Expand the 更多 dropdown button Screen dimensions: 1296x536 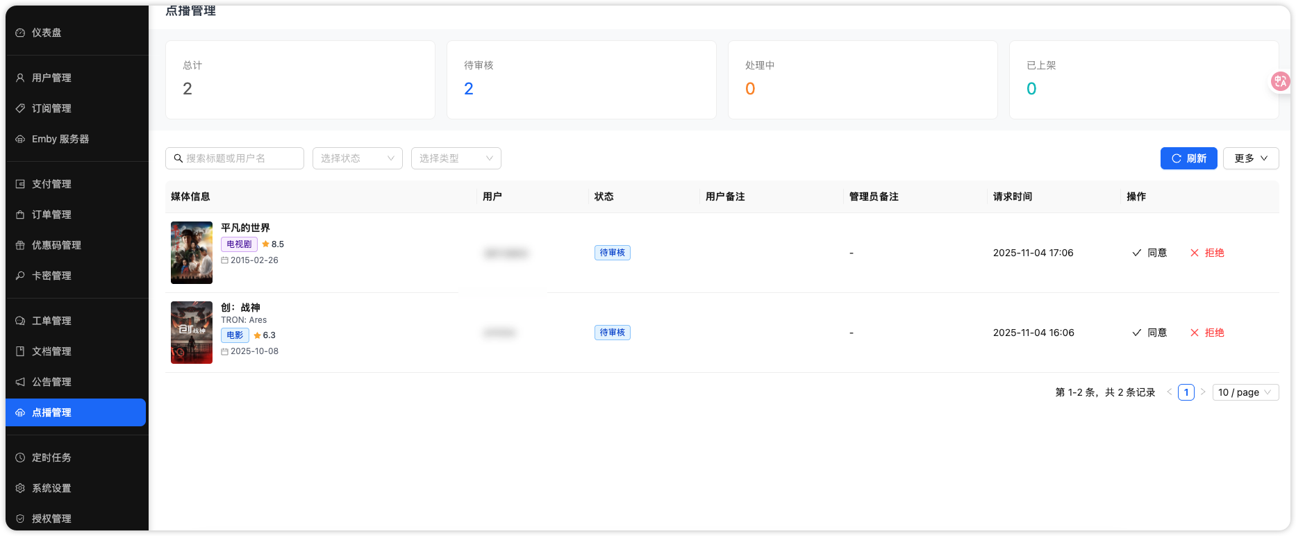click(x=1250, y=158)
